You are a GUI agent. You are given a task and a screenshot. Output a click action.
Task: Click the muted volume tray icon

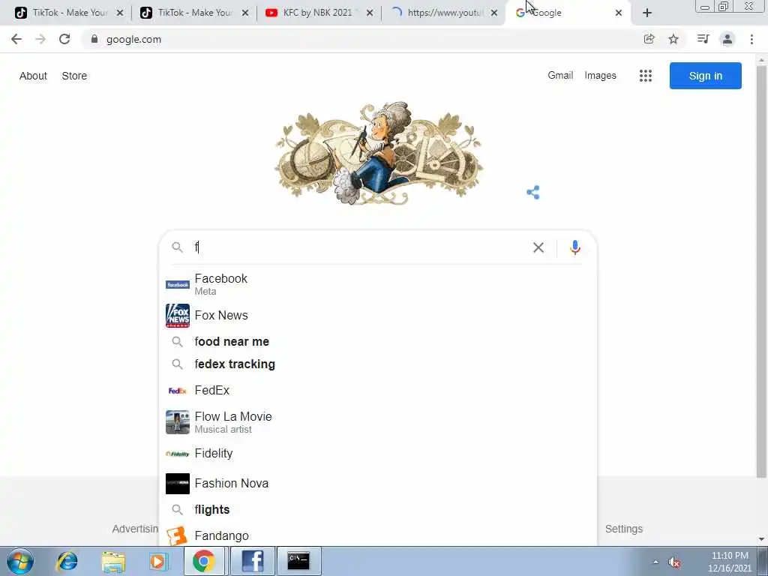click(674, 562)
